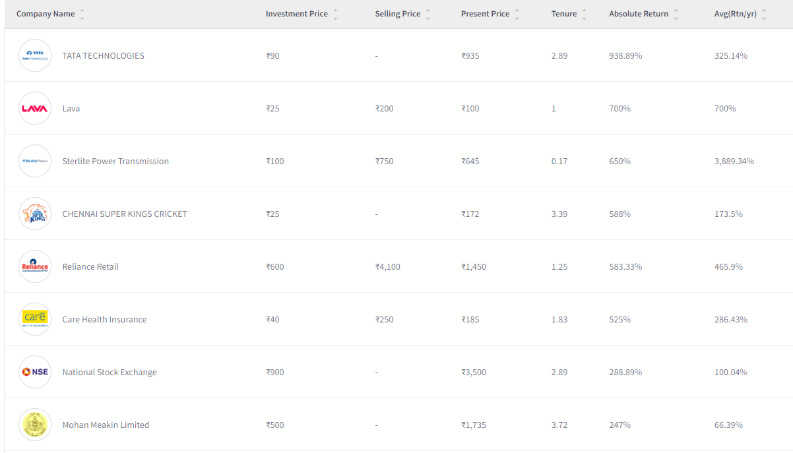Sort by Avg(Rtn/yr) arrows

point(764,14)
